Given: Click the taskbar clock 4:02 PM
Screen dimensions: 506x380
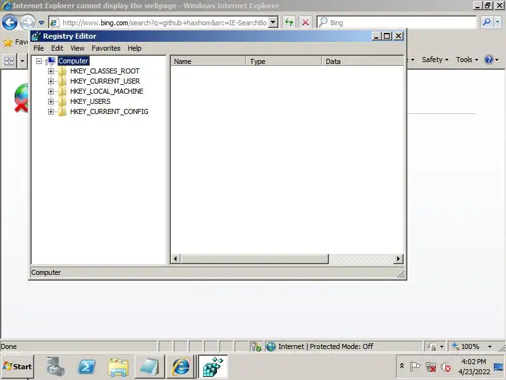Looking at the screenshot, I should pyautogui.click(x=474, y=362).
